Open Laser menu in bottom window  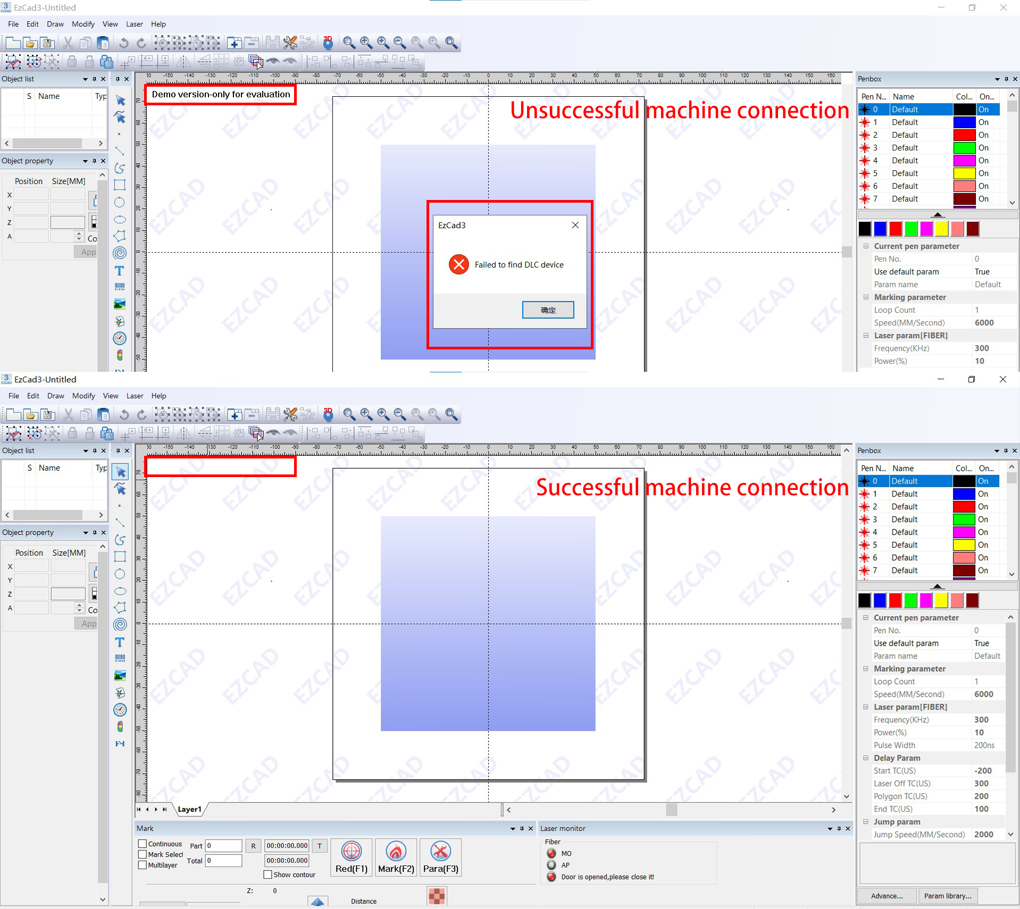[x=135, y=396]
